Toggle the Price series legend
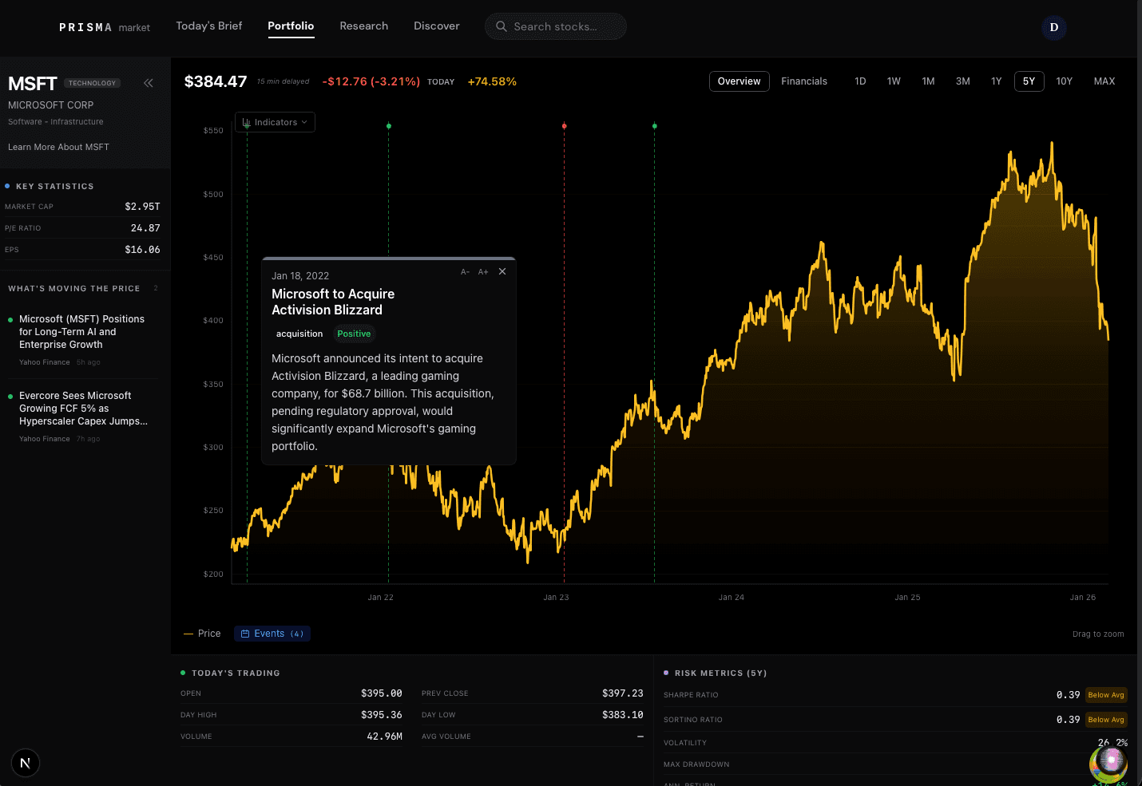This screenshot has height=786, width=1142. (x=202, y=633)
